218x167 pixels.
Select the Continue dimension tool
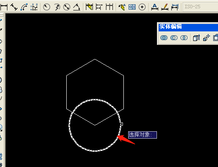pos(109,7)
